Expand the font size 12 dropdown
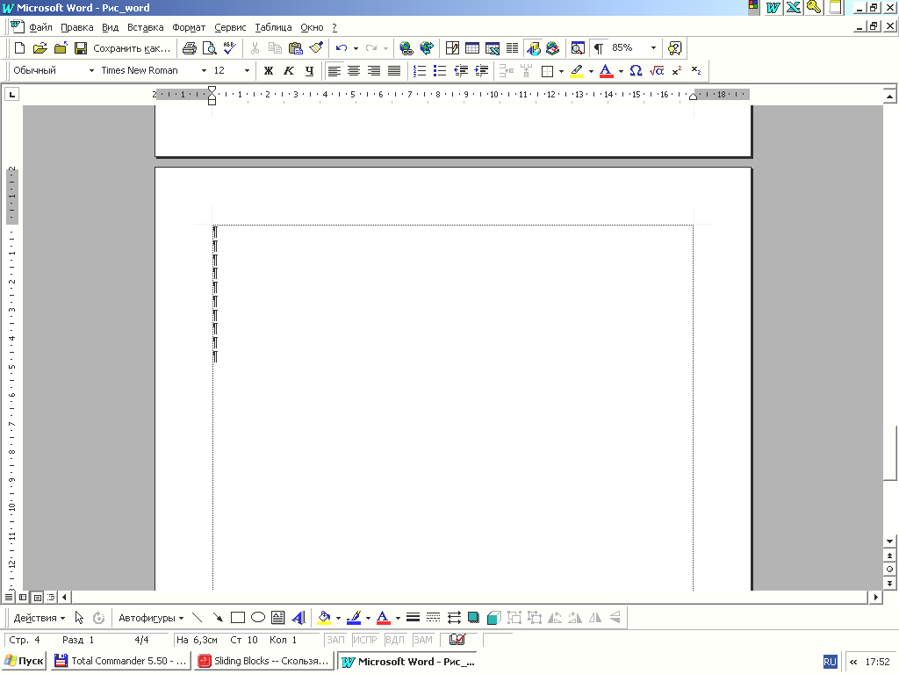The height and width of the screenshot is (674, 899). tap(247, 70)
